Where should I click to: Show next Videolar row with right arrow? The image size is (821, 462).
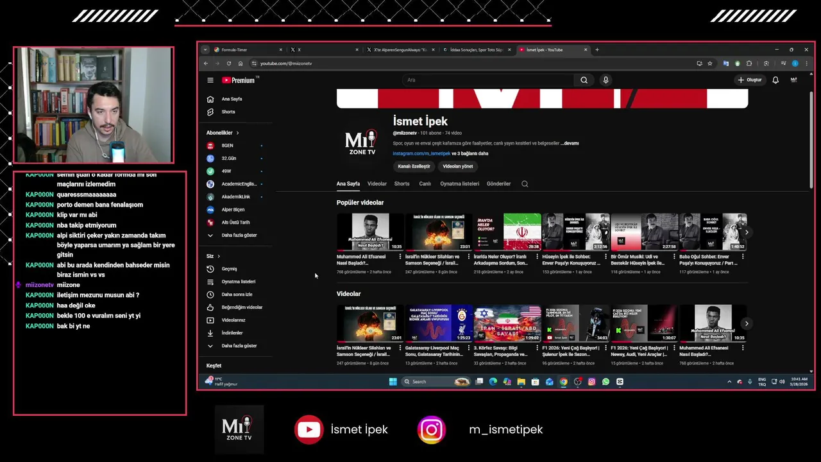[746, 323]
